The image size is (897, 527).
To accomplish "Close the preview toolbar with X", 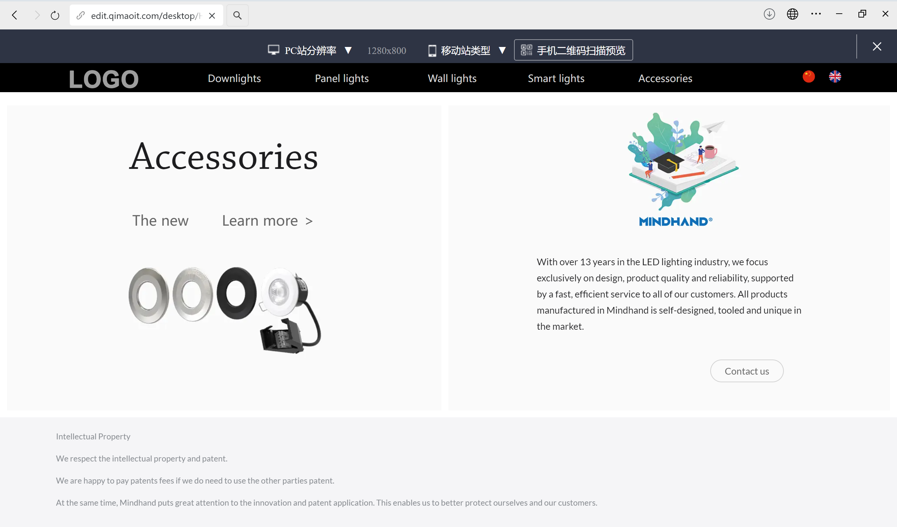I will (877, 46).
